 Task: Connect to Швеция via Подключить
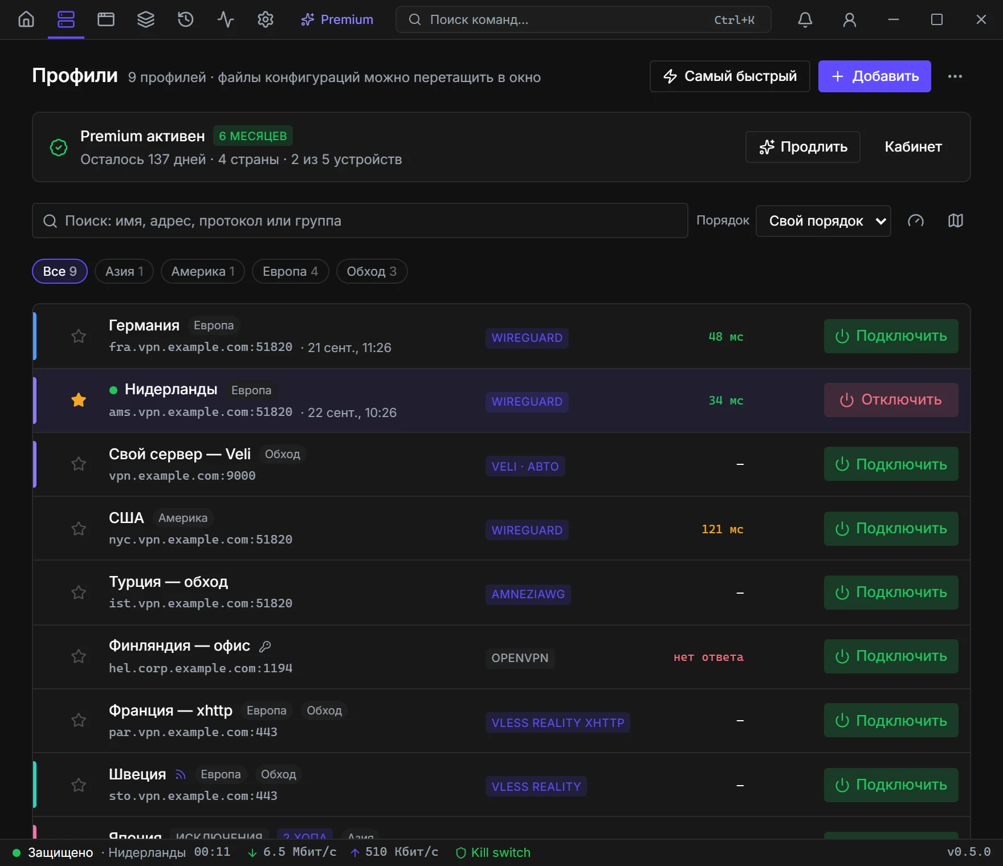click(891, 785)
